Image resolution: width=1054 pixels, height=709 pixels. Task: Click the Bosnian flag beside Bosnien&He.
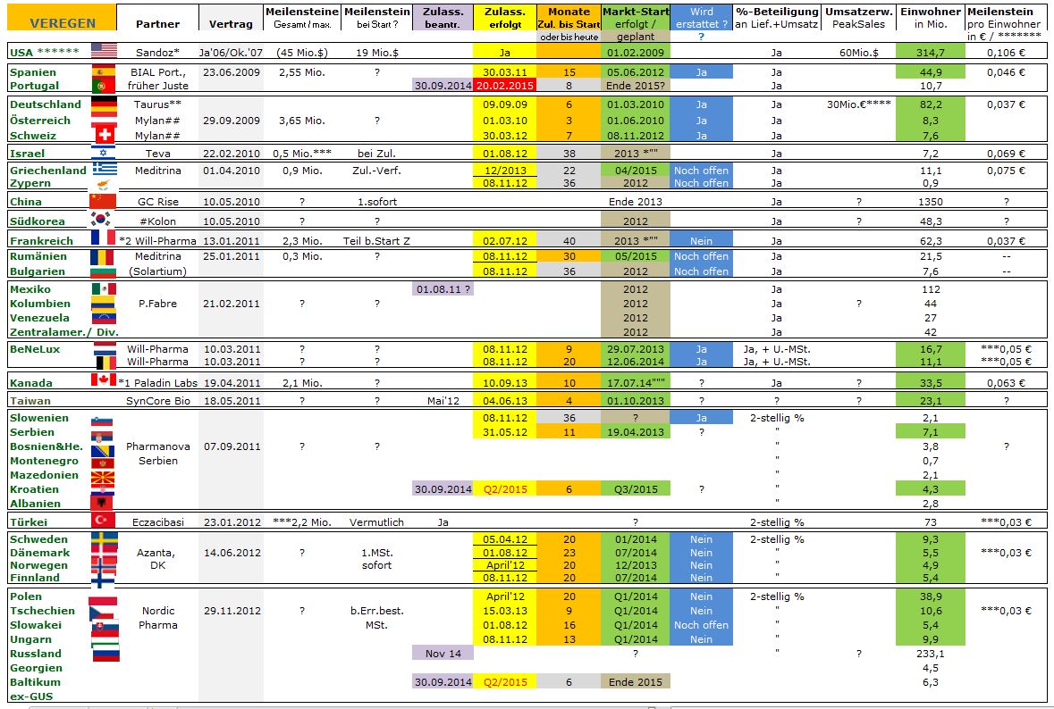coord(102,450)
